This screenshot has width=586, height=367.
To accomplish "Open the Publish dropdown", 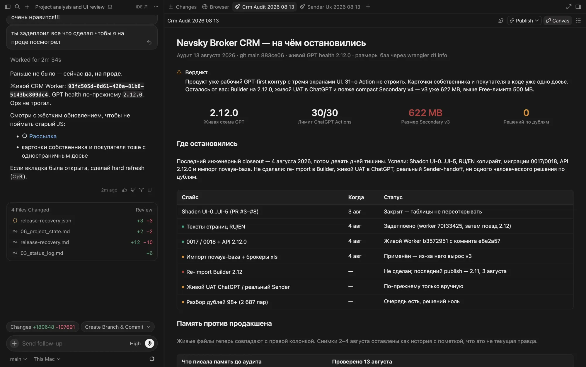I will click(x=524, y=20).
